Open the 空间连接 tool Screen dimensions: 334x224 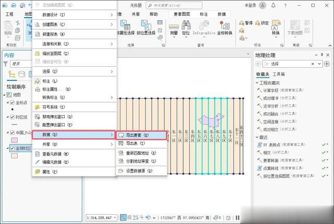pos(277,121)
